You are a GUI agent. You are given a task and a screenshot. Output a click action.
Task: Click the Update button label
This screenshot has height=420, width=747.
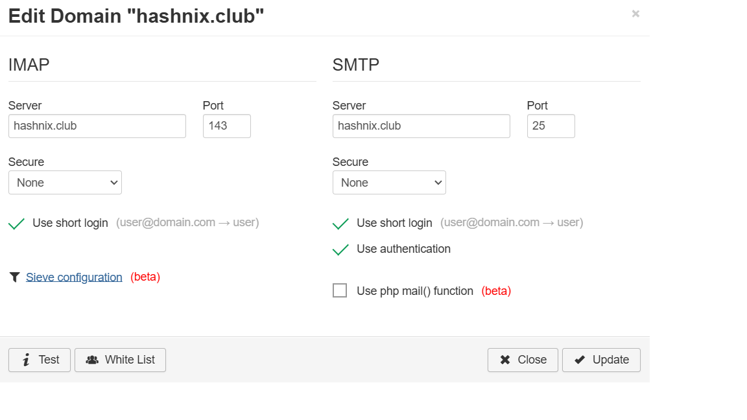[610, 360]
